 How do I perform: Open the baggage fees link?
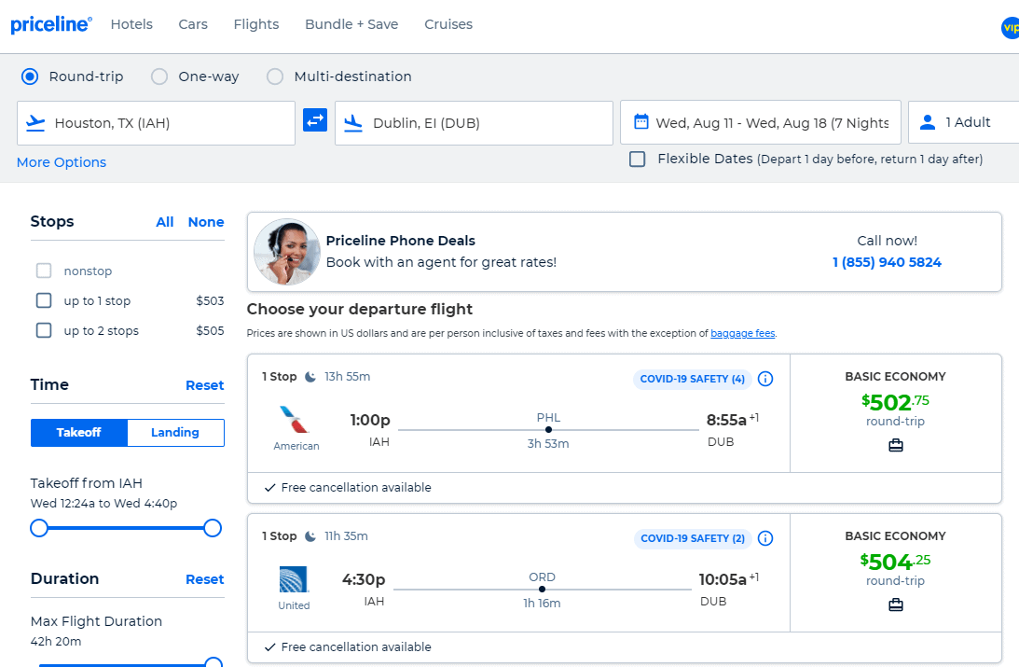(742, 333)
